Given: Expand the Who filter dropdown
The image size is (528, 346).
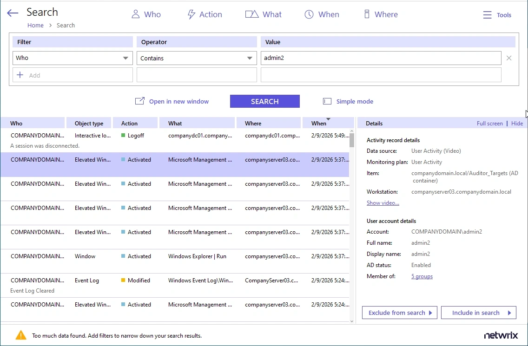Looking at the screenshot, I should (125, 58).
